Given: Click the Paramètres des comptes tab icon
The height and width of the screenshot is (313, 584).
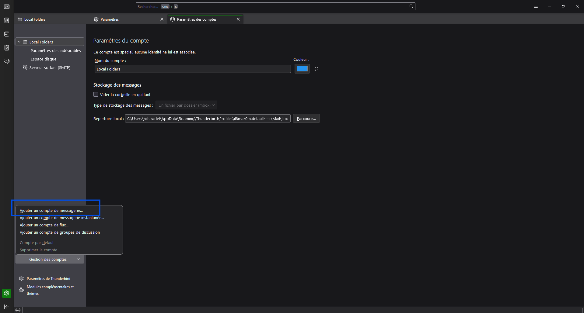Looking at the screenshot, I should point(173,19).
